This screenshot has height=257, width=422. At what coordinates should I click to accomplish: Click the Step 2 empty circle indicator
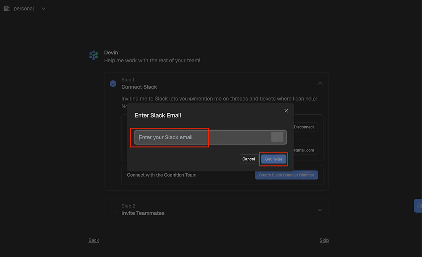click(x=113, y=210)
